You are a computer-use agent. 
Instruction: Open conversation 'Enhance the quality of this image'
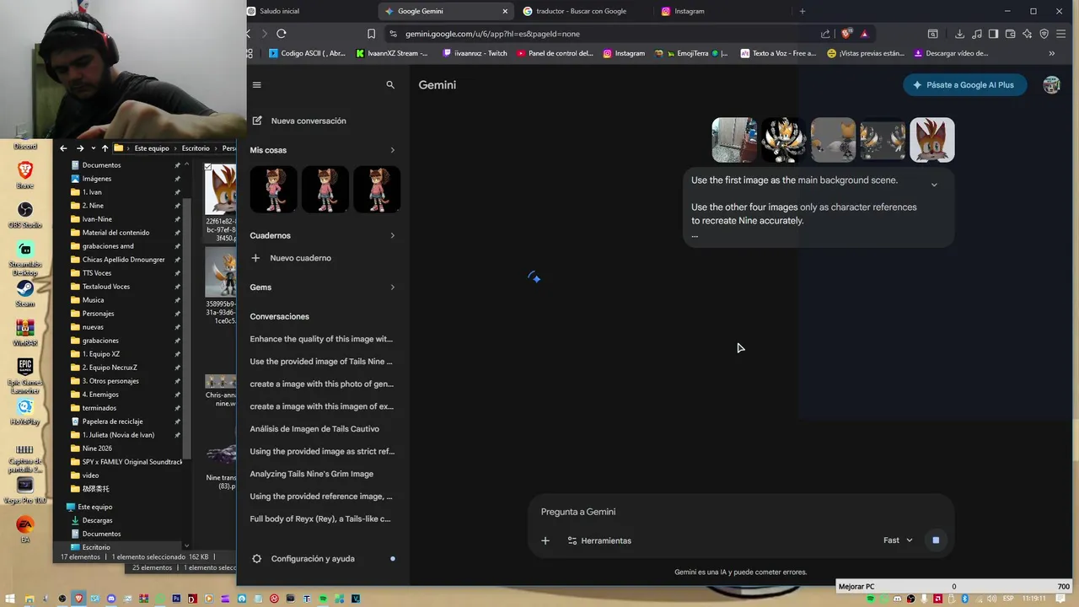click(321, 339)
